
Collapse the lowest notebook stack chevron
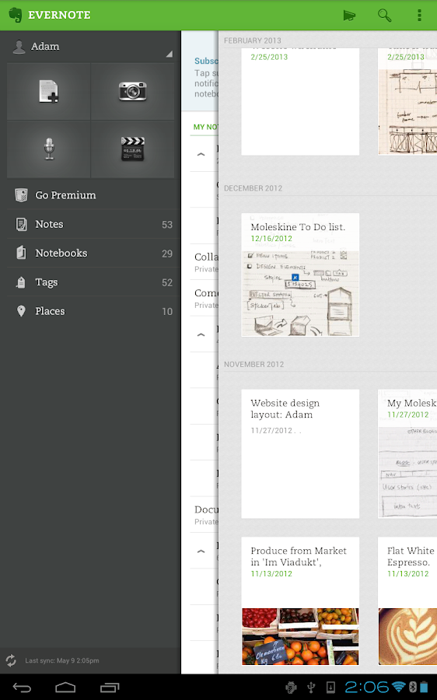pos(201,551)
